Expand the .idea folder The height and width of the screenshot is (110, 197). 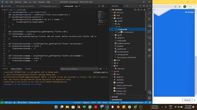point(112,15)
